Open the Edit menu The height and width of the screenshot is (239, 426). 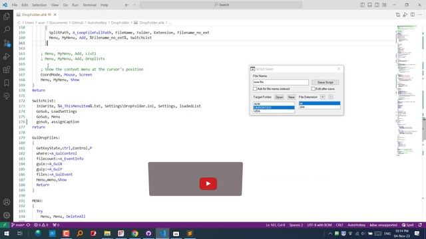[x=25, y=5]
